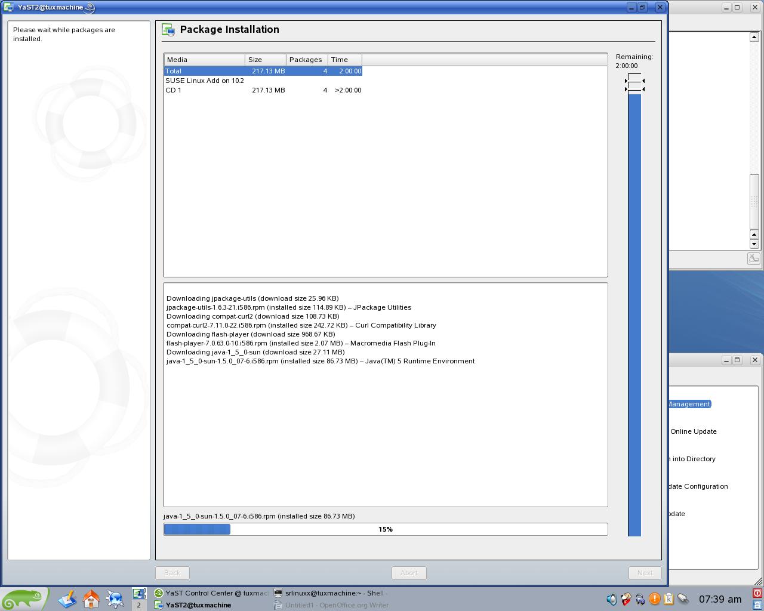Click the clock showing 07:39 am

pos(720,599)
